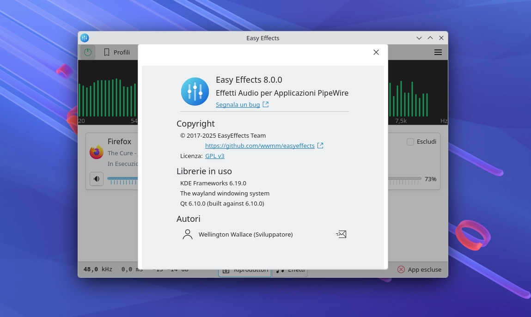Toggle the global bypass power icon
The height and width of the screenshot is (317, 531).
[x=87, y=52]
